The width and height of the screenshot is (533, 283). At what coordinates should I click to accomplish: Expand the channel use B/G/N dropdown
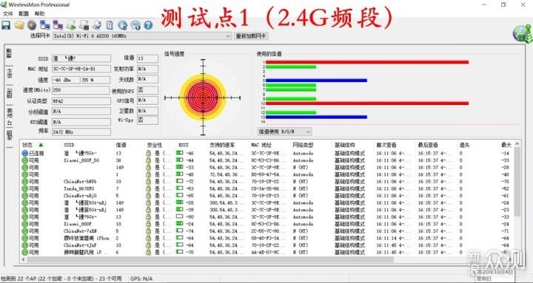[284, 132]
